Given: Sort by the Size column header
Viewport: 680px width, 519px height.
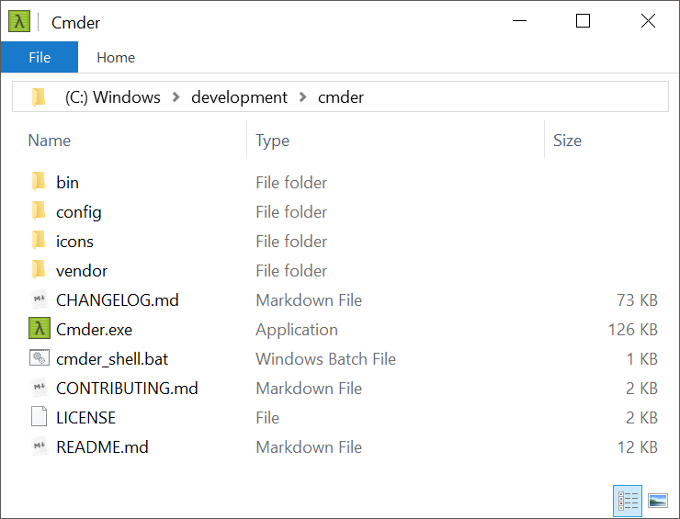Looking at the screenshot, I should pos(567,141).
